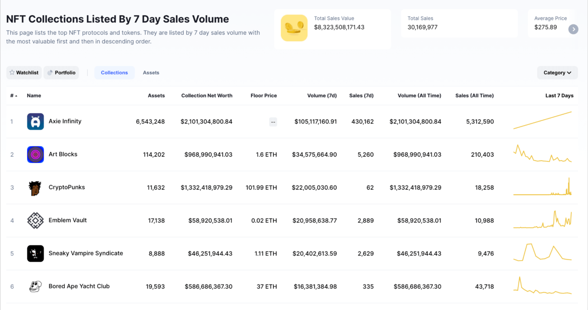The height and width of the screenshot is (310, 588).
Task: Click the Axie Infinity 7-day sparkline chart
Action: (x=543, y=120)
